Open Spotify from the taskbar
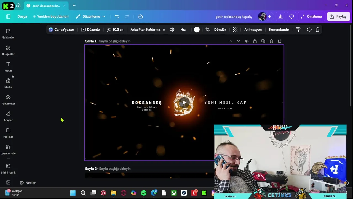This screenshot has width=353, height=199. (144, 193)
